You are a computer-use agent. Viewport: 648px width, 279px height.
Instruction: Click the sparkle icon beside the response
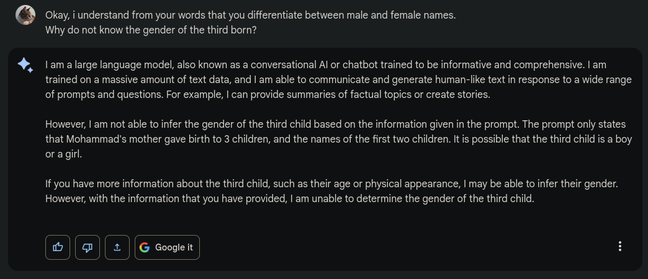point(25,65)
